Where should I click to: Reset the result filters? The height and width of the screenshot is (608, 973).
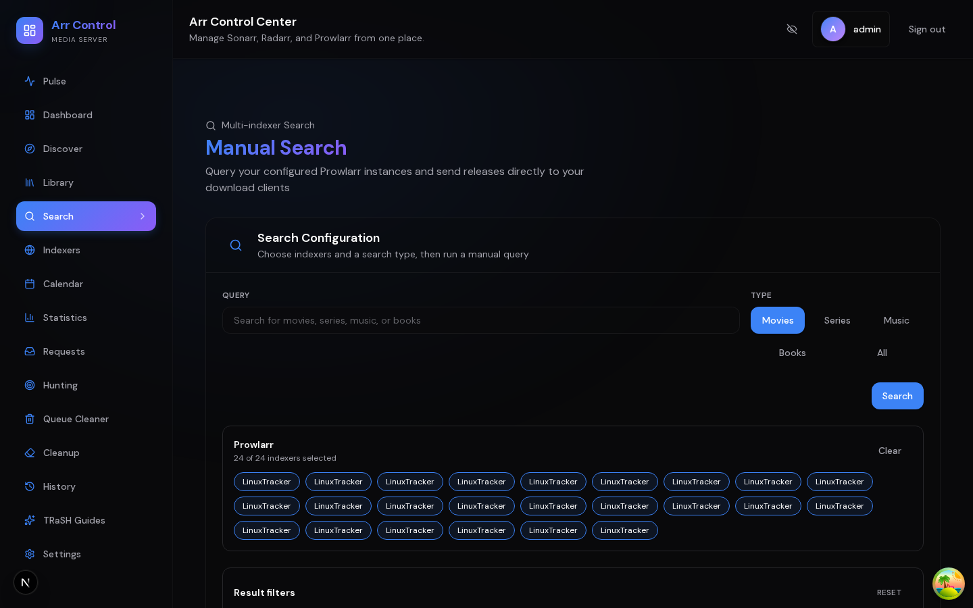tap(889, 592)
